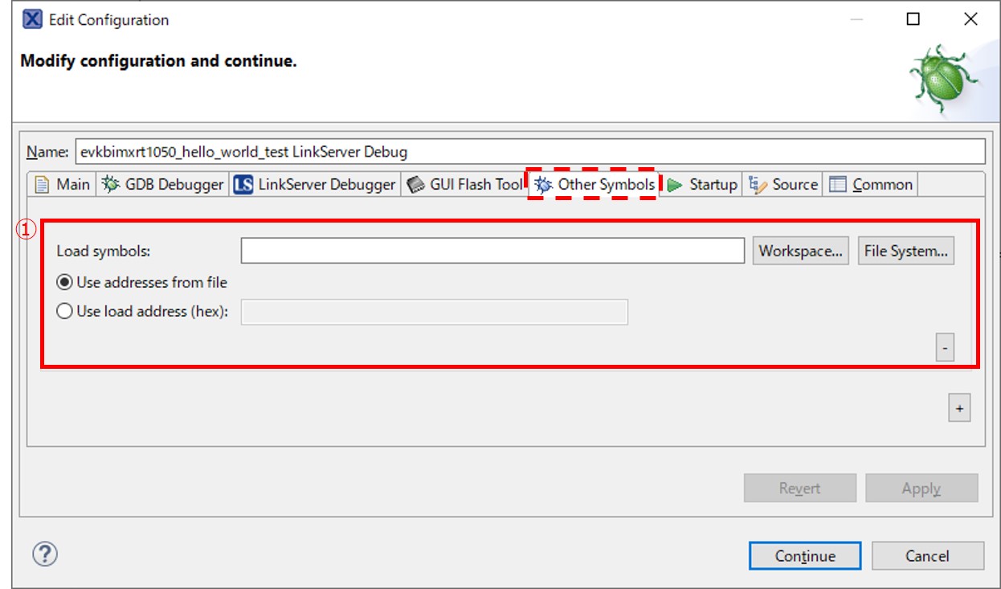The image size is (1001, 589).
Task: Switch to GDB Debugger tab
Action: coord(163,185)
